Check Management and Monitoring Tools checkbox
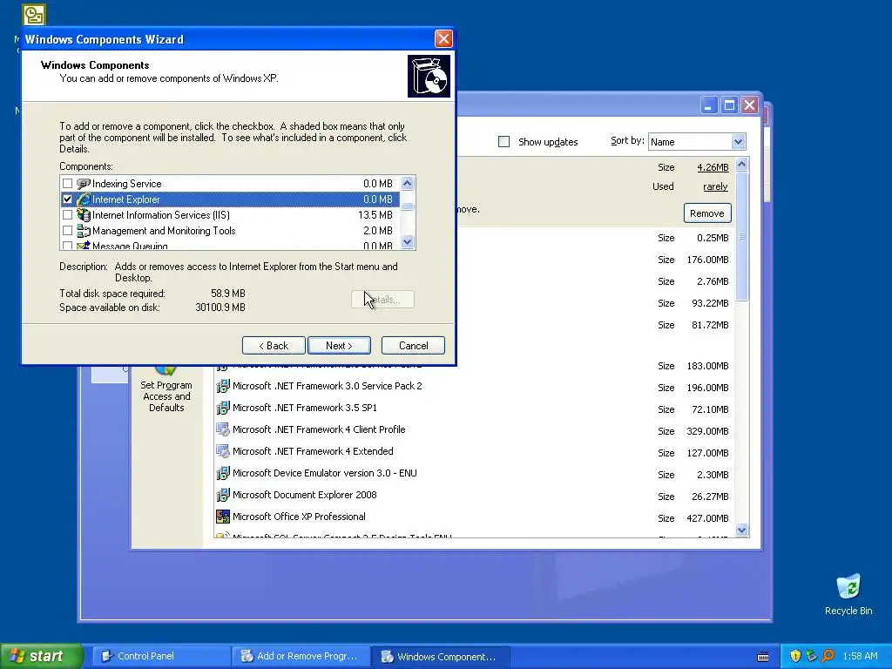 [x=67, y=231]
